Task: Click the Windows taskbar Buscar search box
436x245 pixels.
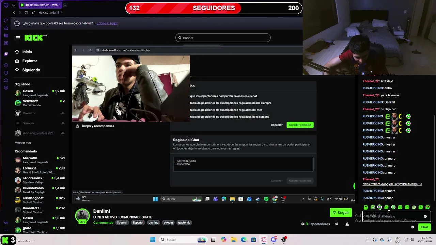Action: [x=184, y=240]
